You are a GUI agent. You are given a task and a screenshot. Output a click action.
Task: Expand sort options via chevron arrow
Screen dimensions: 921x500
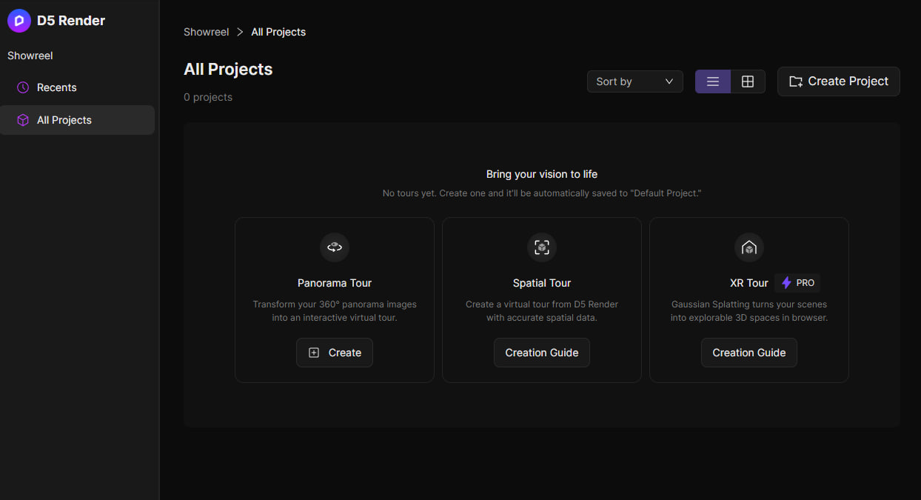pos(669,81)
